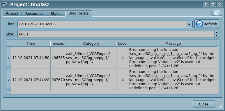
Task: Sort by the Level column header
Action: tap(123, 44)
